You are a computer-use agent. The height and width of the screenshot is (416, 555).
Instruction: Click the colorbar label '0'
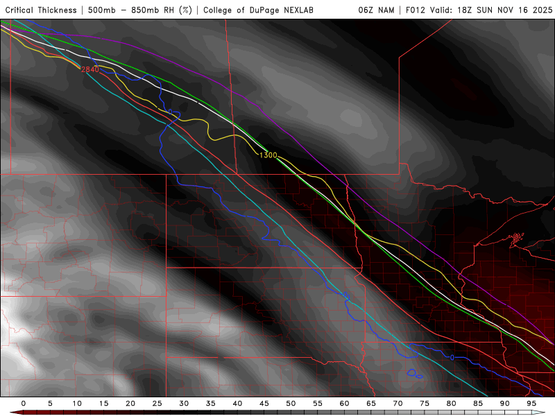point(24,404)
